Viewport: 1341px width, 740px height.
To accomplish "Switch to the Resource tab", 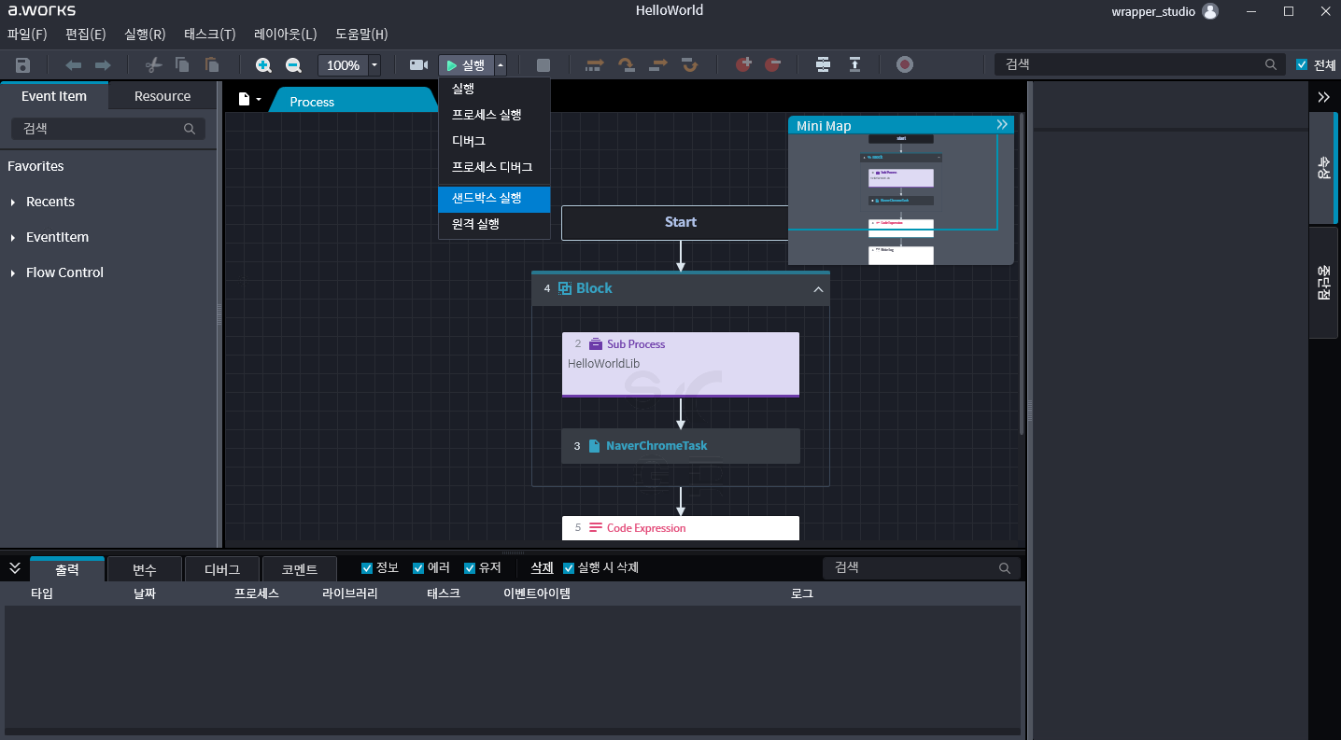I will tap(162, 96).
